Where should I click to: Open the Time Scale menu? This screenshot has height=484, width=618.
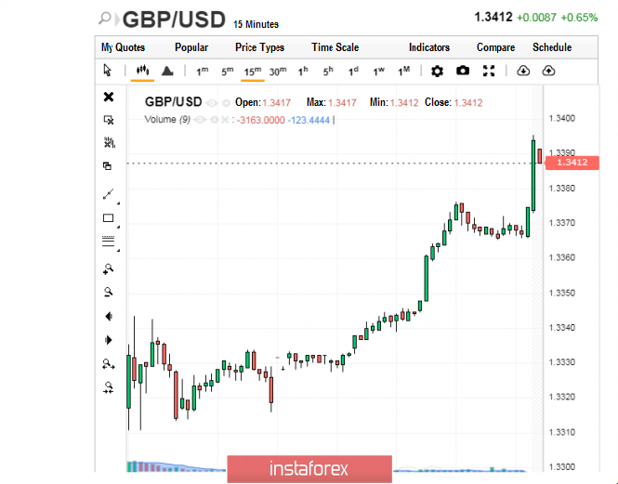click(x=335, y=47)
